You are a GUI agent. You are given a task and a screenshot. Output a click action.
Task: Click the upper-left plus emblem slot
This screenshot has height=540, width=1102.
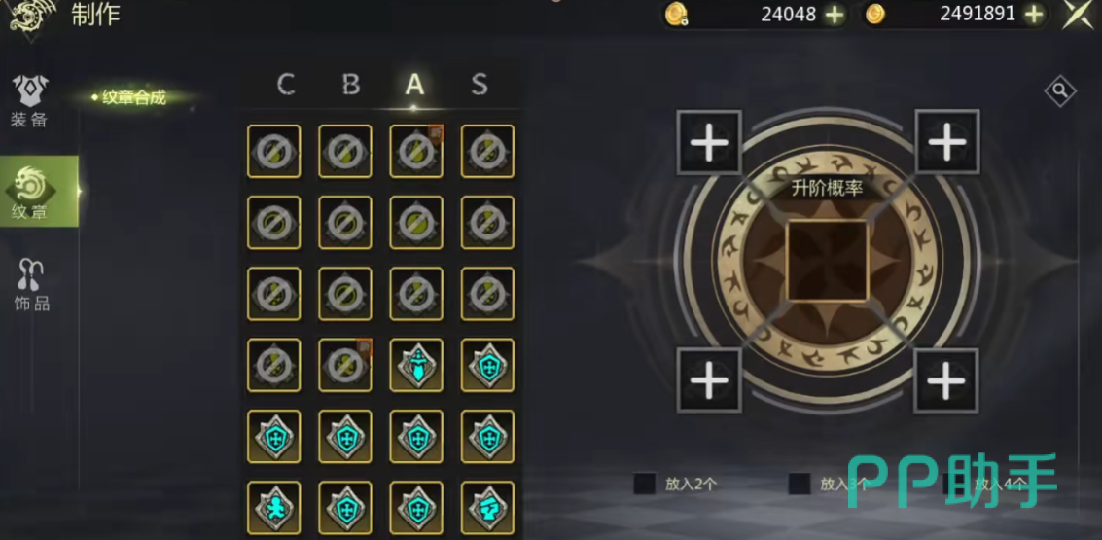pyautogui.click(x=709, y=142)
